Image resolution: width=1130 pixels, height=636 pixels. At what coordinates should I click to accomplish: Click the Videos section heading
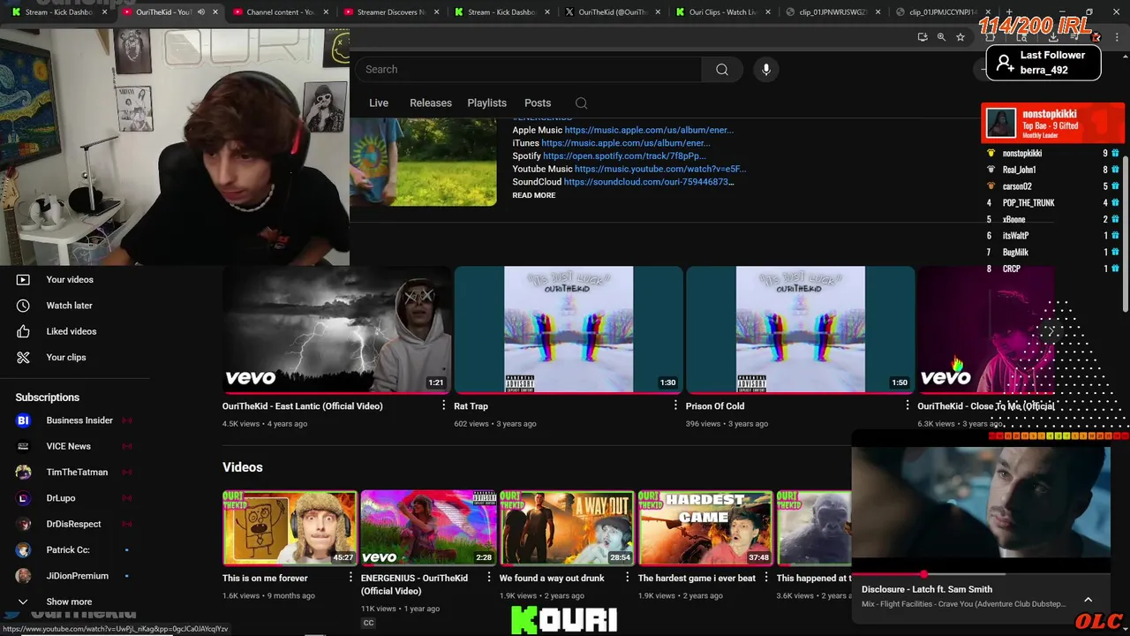click(x=243, y=467)
